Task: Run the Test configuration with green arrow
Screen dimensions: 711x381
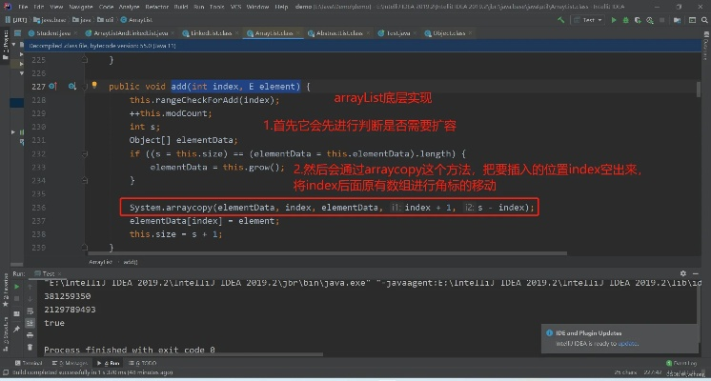Action: tap(614, 20)
